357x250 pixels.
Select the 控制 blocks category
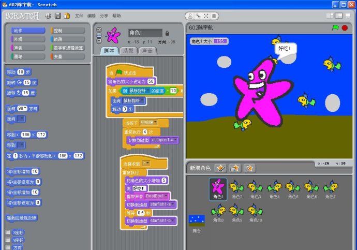click(x=68, y=31)
